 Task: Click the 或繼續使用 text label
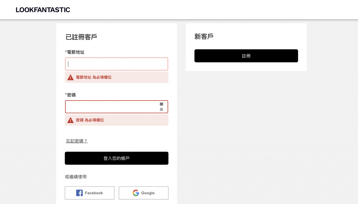pos(76,177)
